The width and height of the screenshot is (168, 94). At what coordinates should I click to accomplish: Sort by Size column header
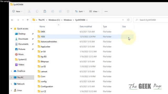[x=124, y=27]
